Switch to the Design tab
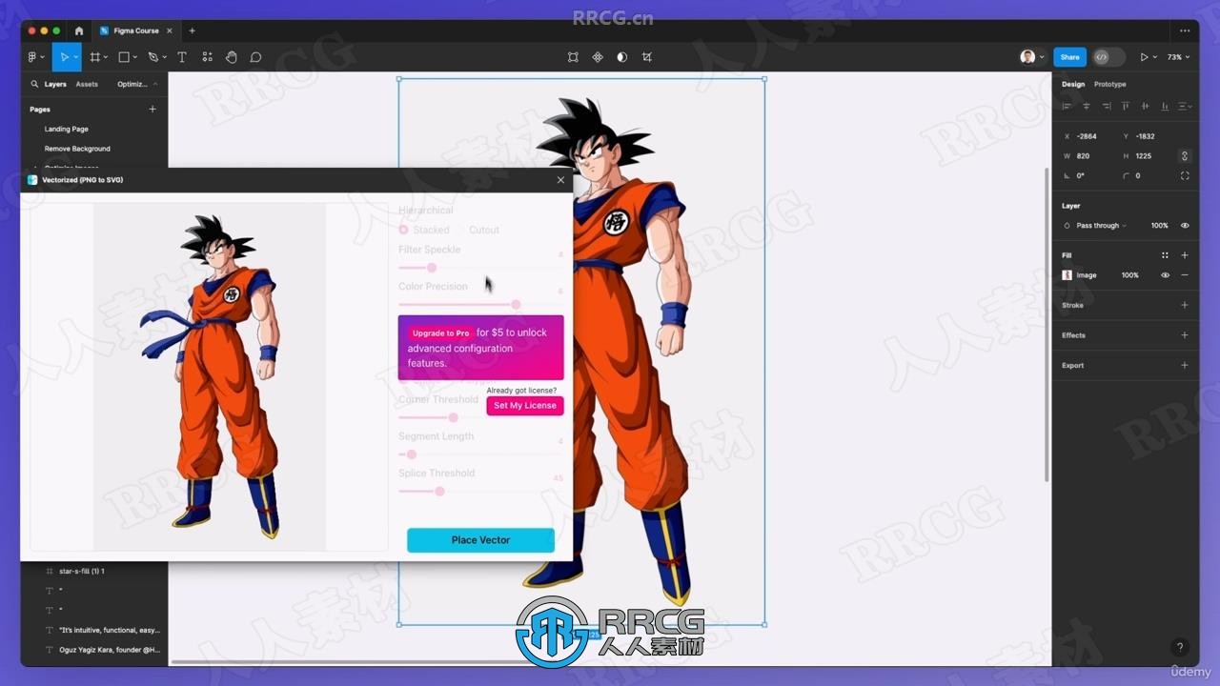This screenshot has width=1220, height=686. tap(1073, 84)
